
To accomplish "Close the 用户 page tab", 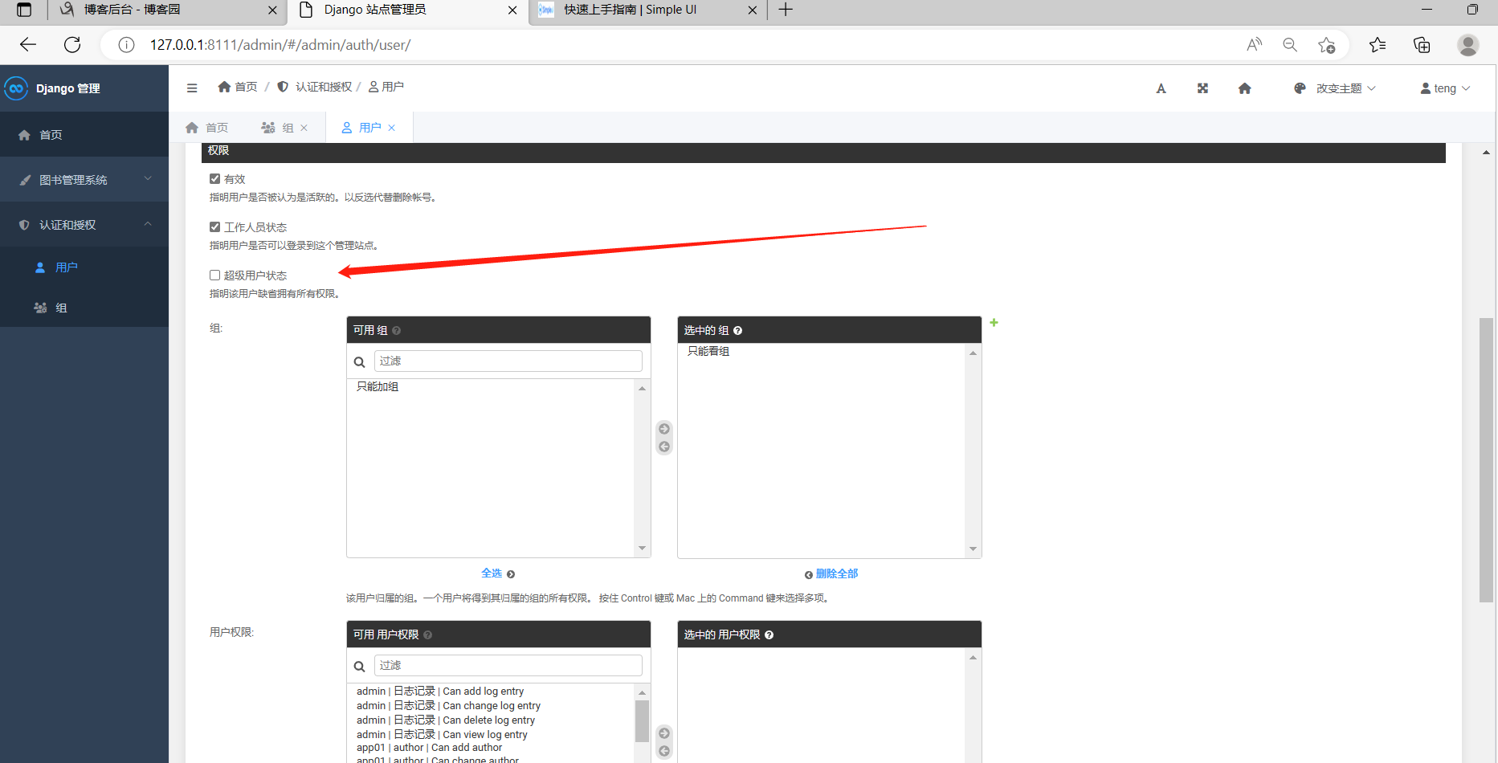I will [392, 128].
